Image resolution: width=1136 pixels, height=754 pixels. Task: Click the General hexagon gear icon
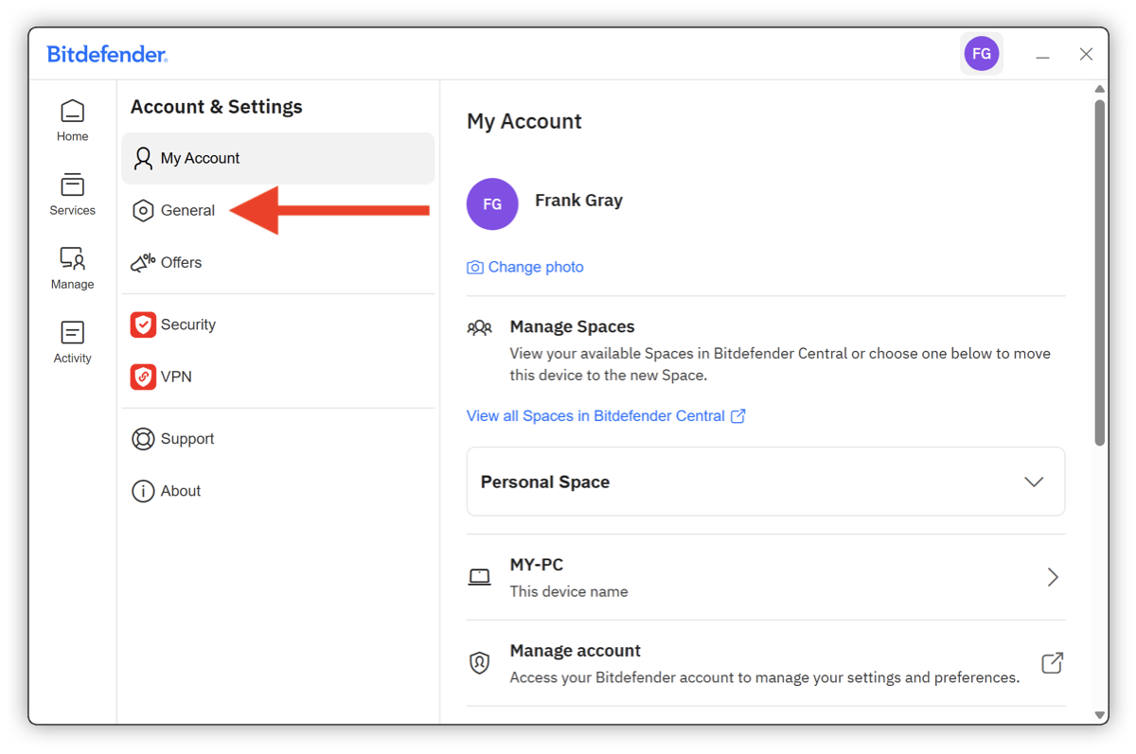click(x=143, y=210)
